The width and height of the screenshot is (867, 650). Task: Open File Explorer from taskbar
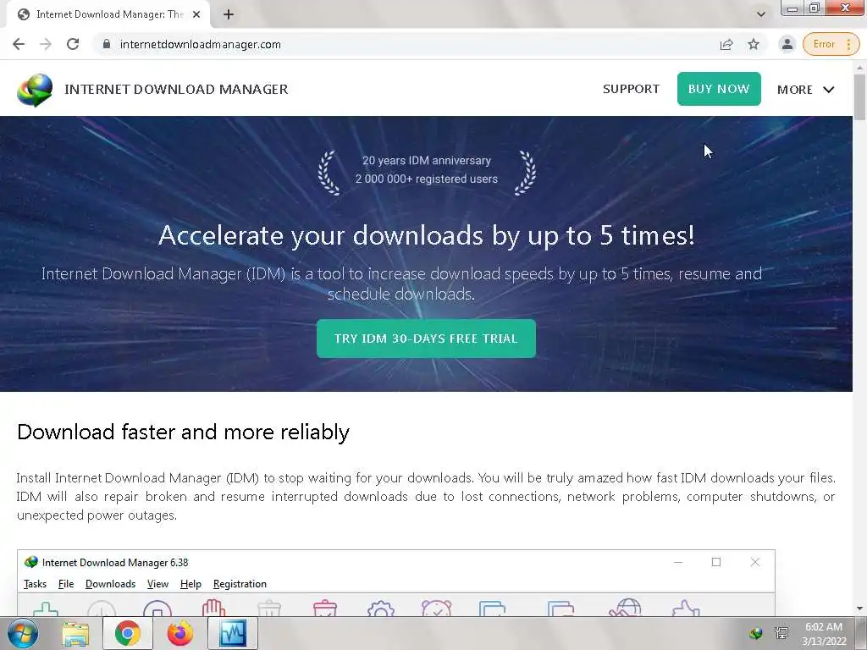point(75,634)
